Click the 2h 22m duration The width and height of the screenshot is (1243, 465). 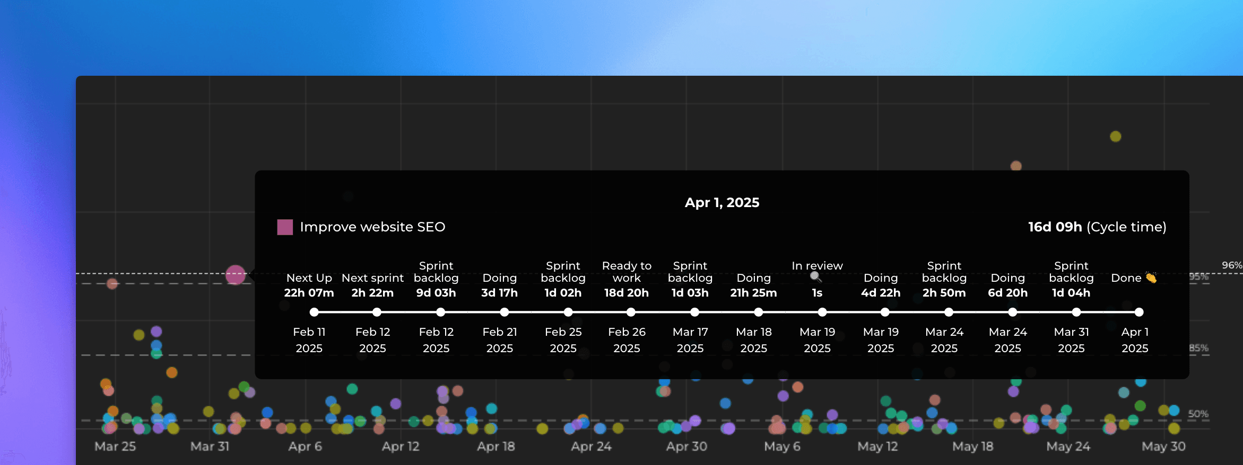tap(372, 293)
